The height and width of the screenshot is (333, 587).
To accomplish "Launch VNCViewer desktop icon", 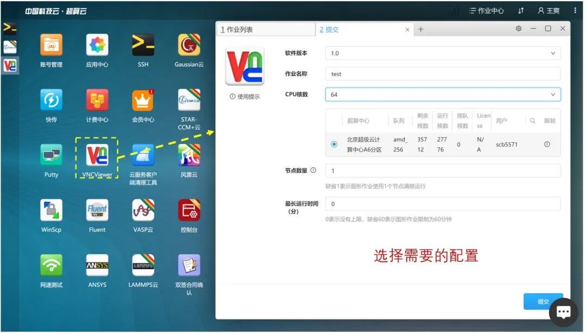I will (97, 155).
